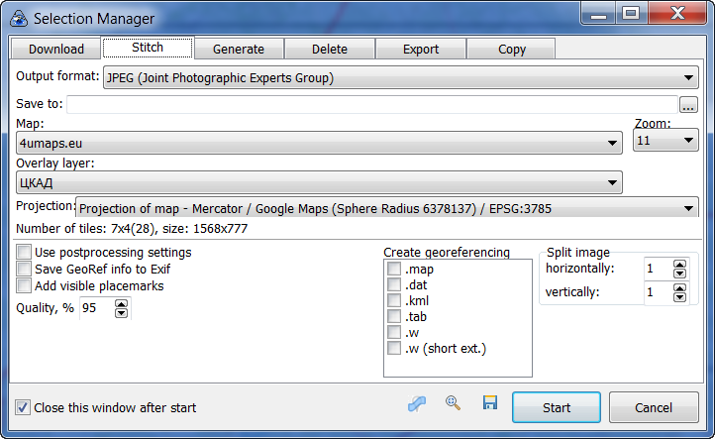Expand the Map dropdown showing 4umaps.eu
This screenshot has height=439, width=715.
[613, 145]
